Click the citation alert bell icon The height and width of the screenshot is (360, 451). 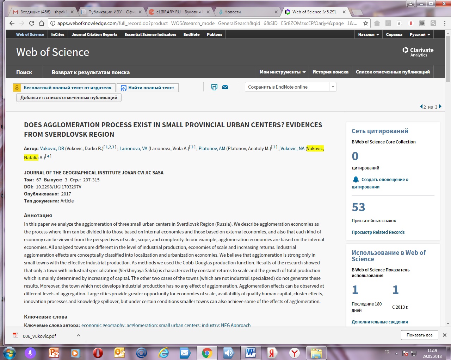point(356,179)
